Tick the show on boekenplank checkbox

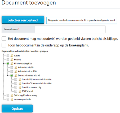4,45
